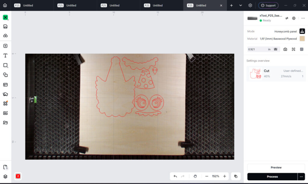The height and width of the screenshot is (184, 308).
Task: Click the camera refresh background icon
Action: pyautogui.click(x=285, y=50)
